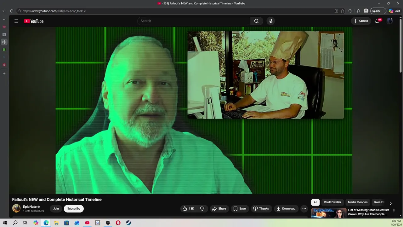Open browser extensions puzzle icon

click(350, 11)
